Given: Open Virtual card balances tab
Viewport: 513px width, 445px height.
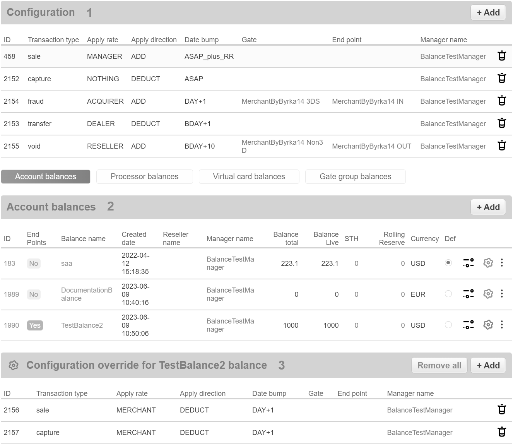Looking at the screenshot, I should [x=249, y=176].
